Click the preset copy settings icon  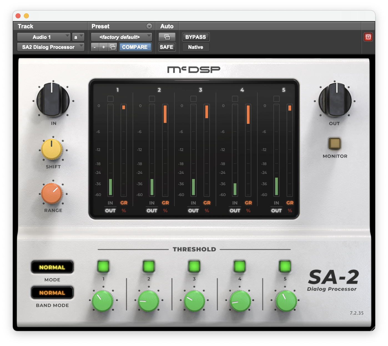coord(112,47)
